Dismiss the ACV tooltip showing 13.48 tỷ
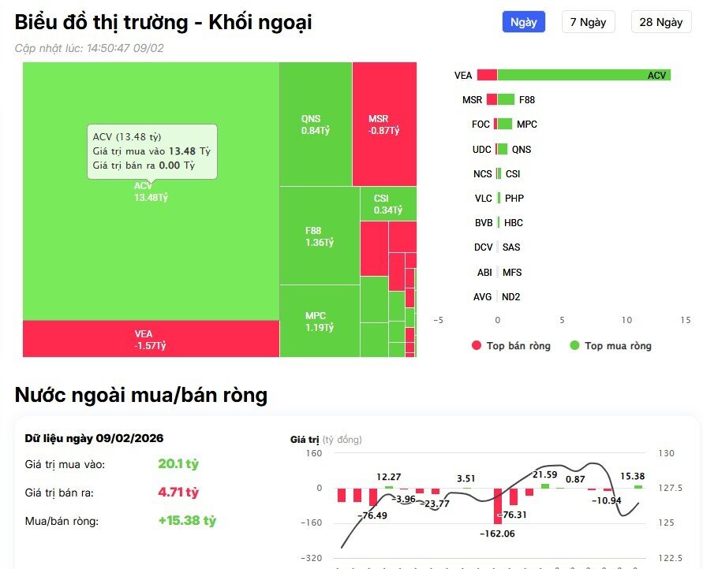 pos(153,150)
